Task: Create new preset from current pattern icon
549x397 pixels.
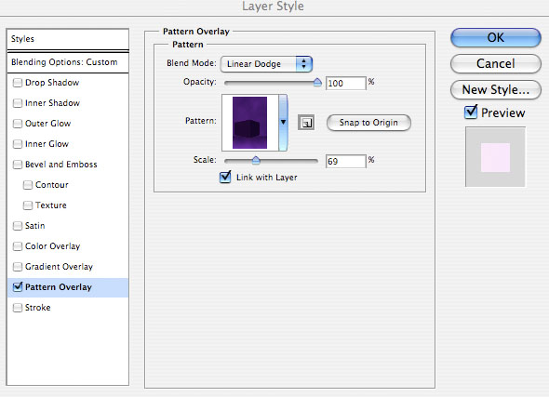Action: pyautogui.click(x=306, y=123)
